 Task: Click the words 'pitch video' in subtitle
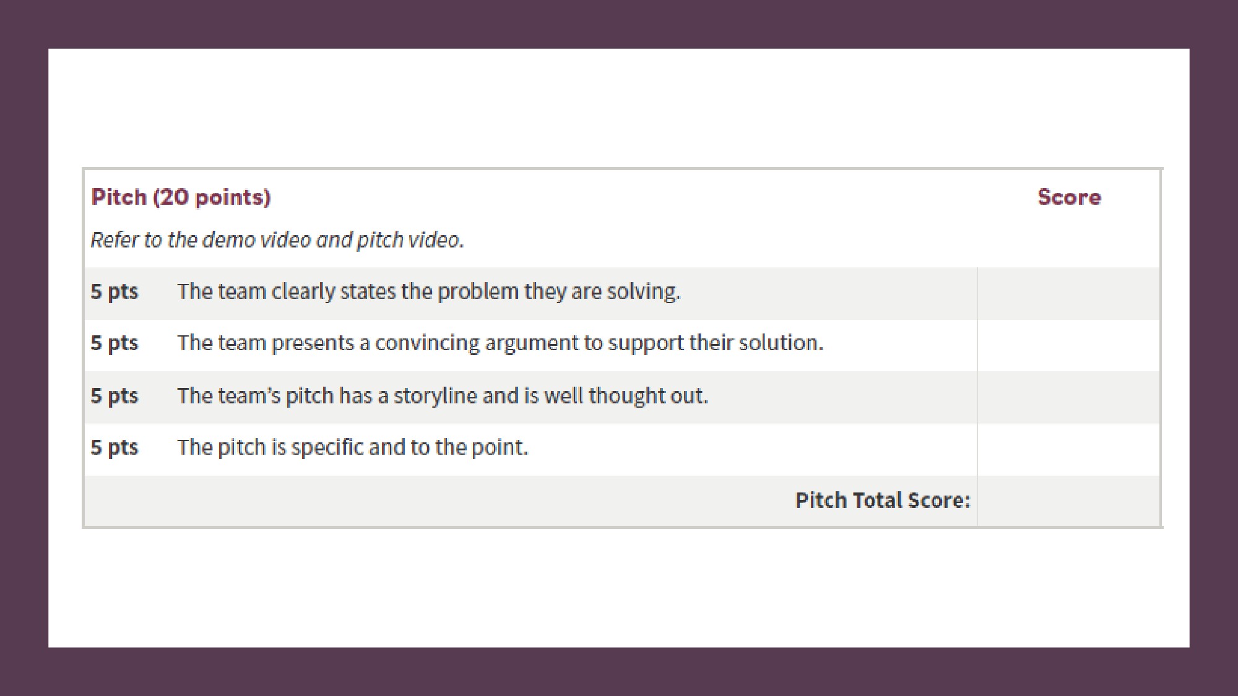click(x=410, y=240)
